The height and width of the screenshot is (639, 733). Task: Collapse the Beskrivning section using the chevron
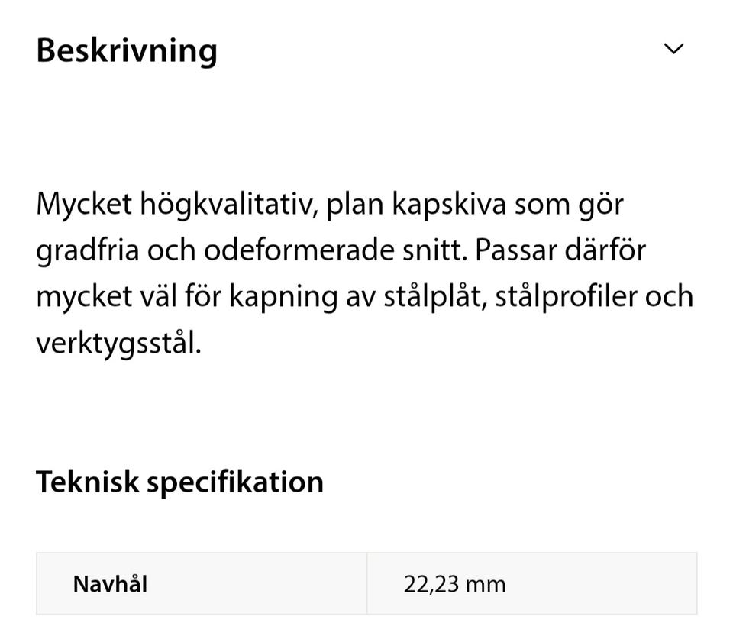tap(673, 50)
